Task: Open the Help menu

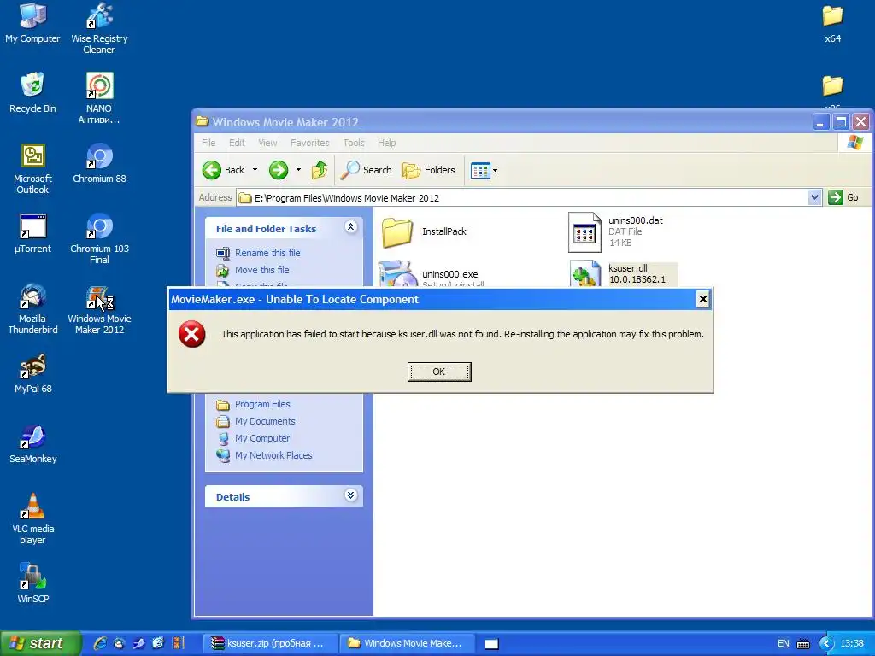Action: [387, 143]
